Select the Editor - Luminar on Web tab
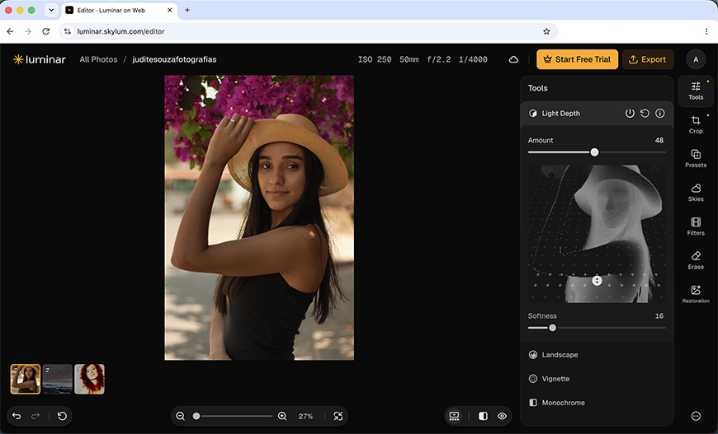This screenshot has width=718, height=434. click(x=118, y=10)
